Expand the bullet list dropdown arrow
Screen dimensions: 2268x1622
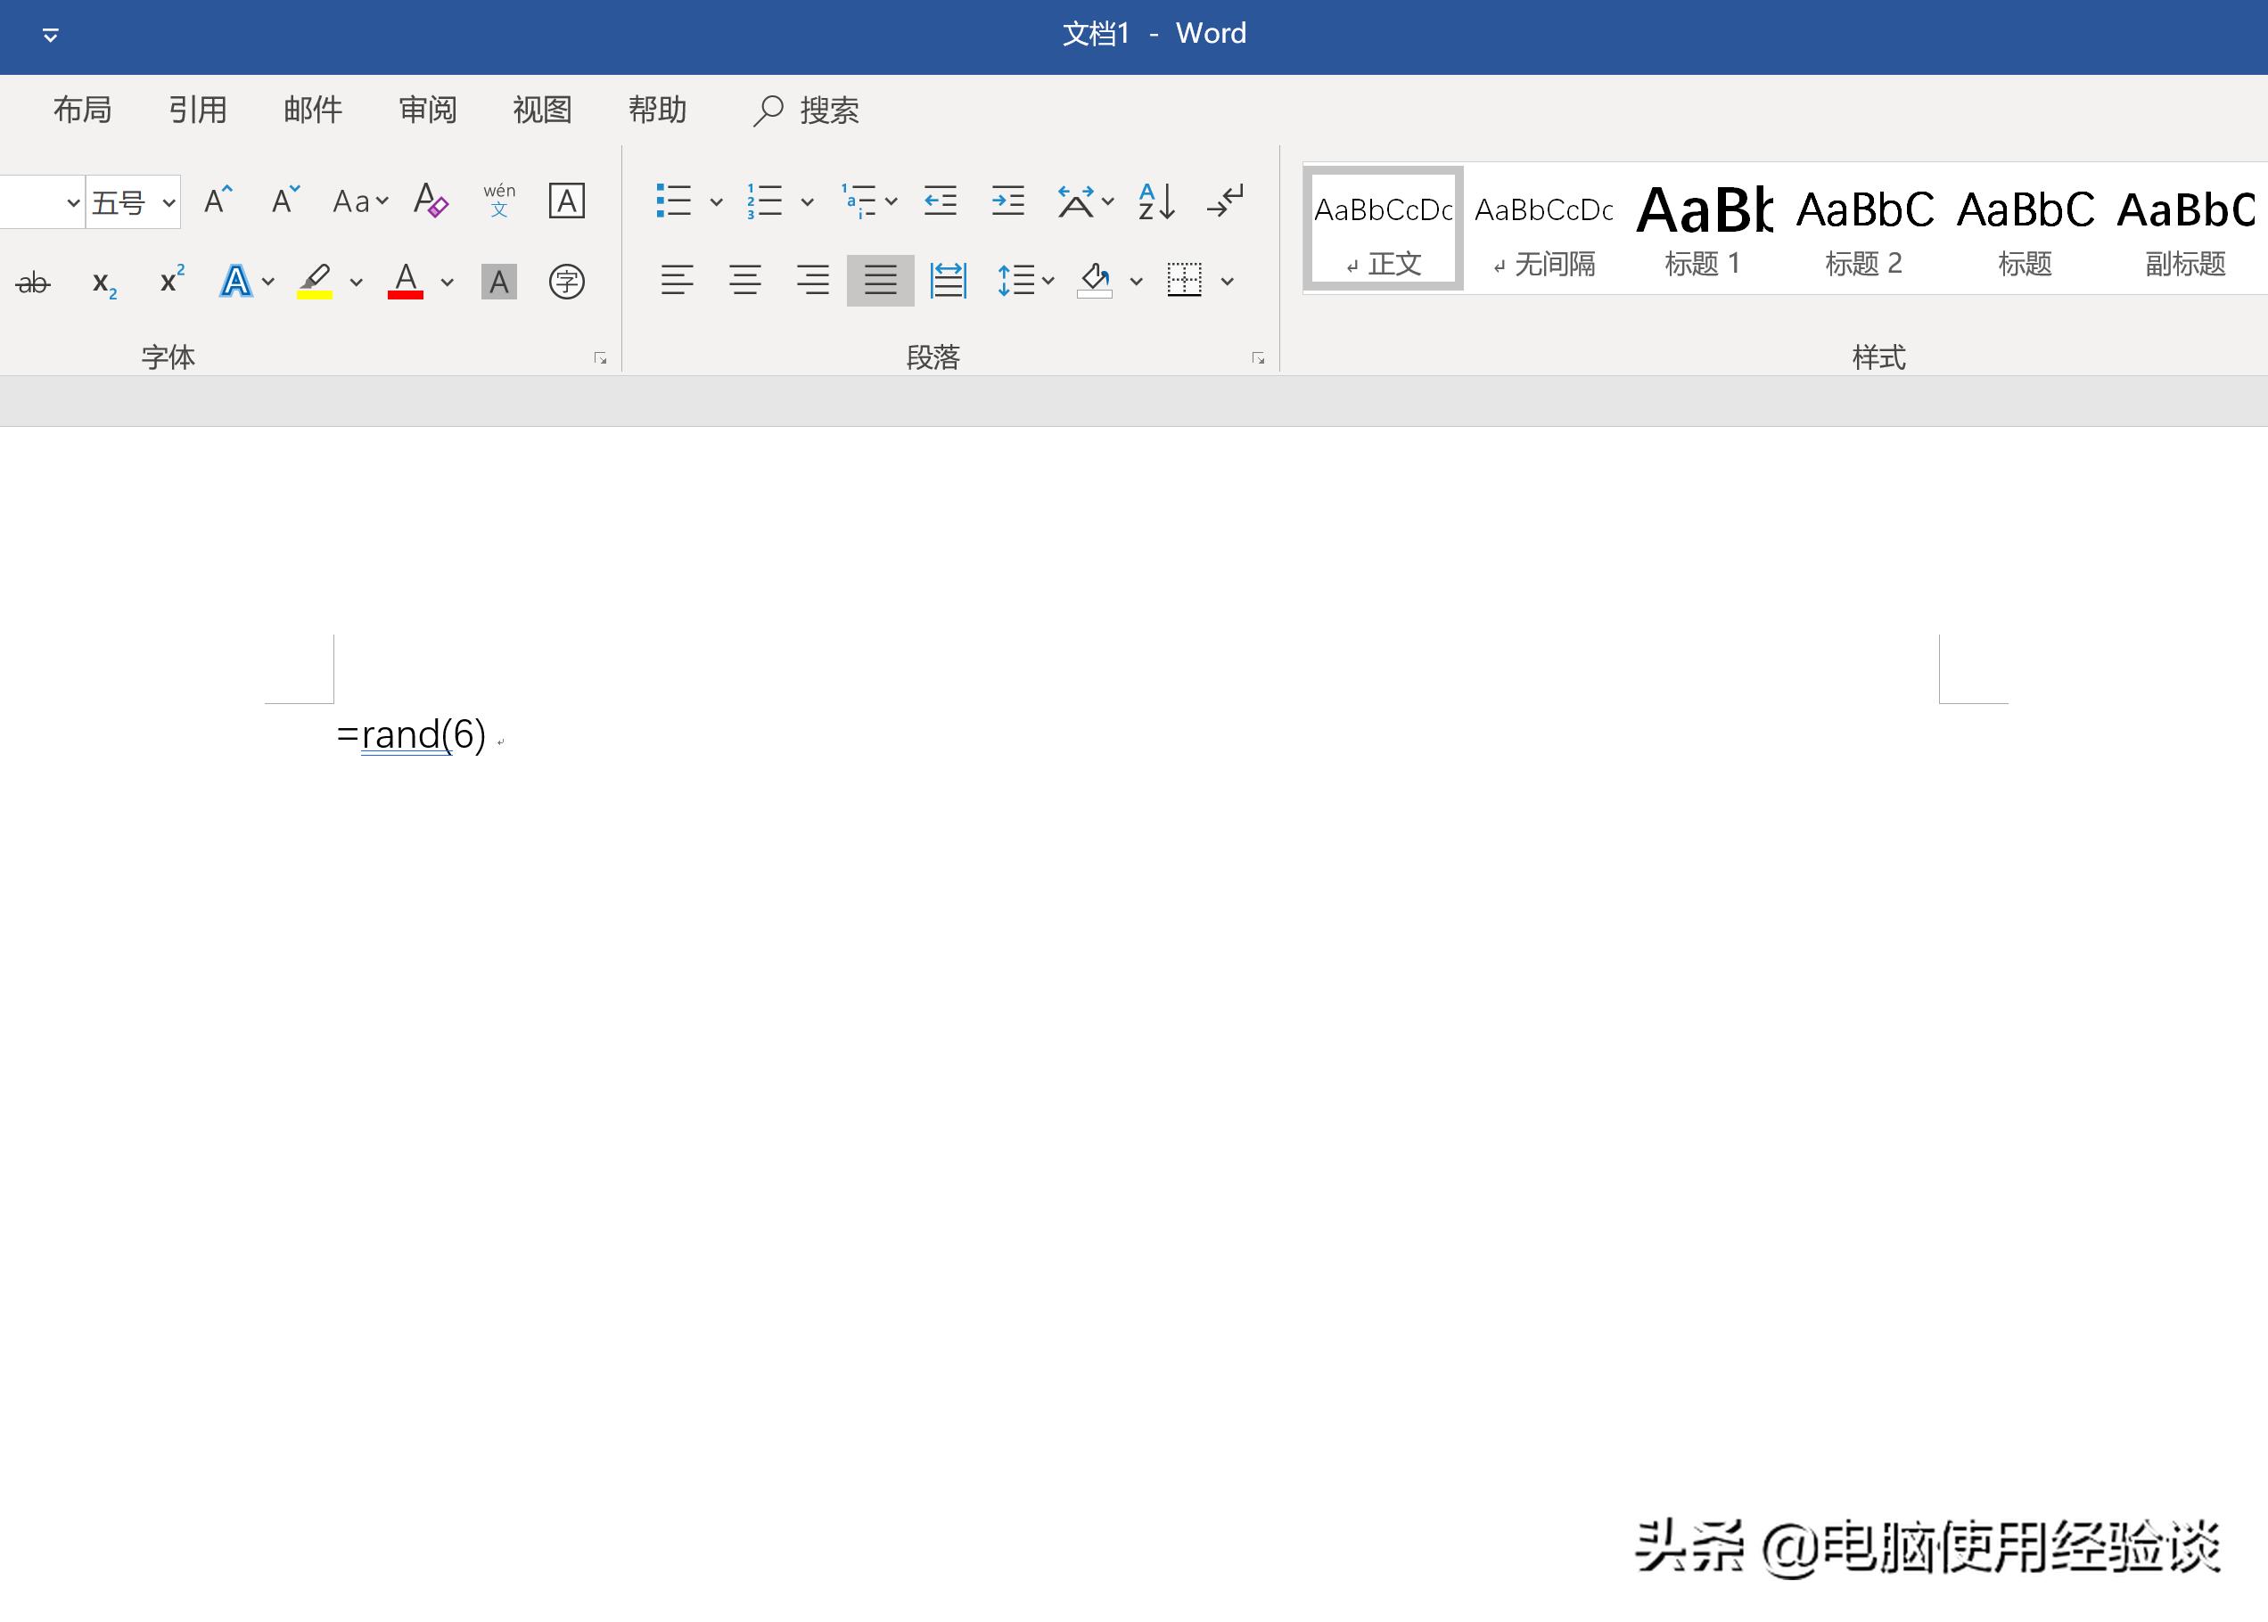[718, 203]
